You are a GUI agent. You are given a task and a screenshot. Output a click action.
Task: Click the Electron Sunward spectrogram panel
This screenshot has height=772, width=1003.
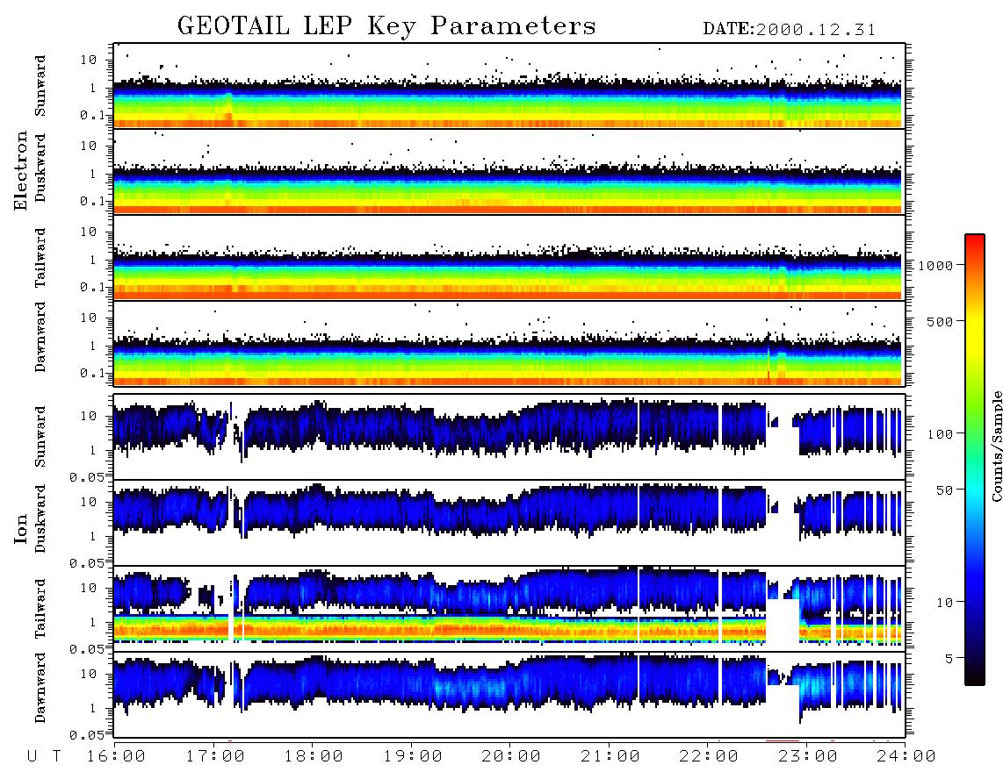tap(509, 86)
